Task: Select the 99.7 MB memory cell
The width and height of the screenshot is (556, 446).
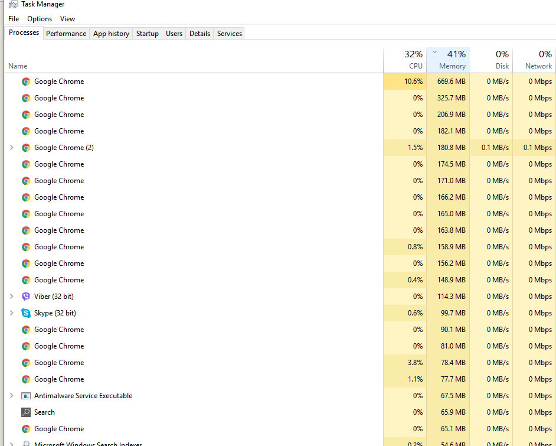Action: point(448,313)
